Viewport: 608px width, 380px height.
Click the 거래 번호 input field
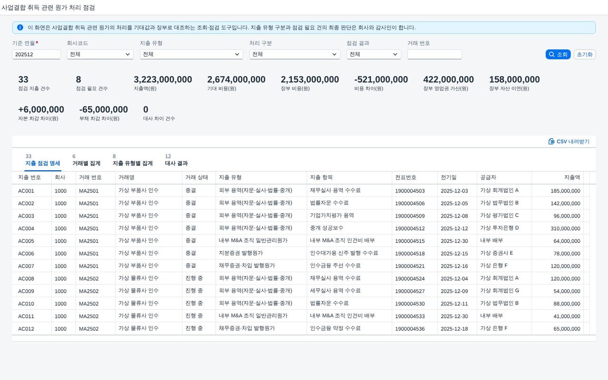pos(435,55)
